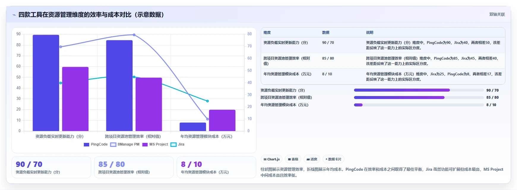The height and width of the screenshot is (190, 517).
Task: Click the 数据卡片 tag
Action: point(333,159)
